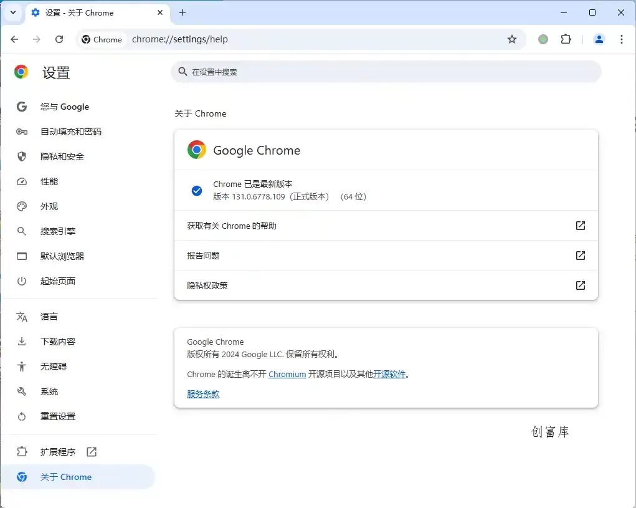The height and width of the screenshot is (508, 636).
Task: Click the Chrome logo beside 设置 title
Action: tap(21, 72)
